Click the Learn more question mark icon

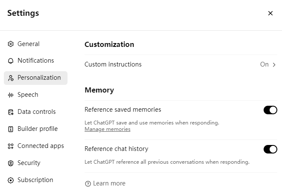(x=88, y=184)
